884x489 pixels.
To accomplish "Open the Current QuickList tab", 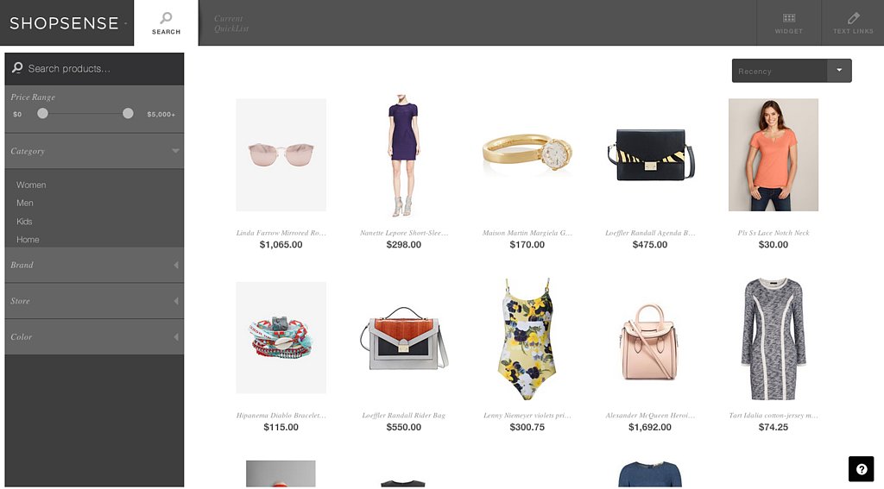I will (231, 23).
